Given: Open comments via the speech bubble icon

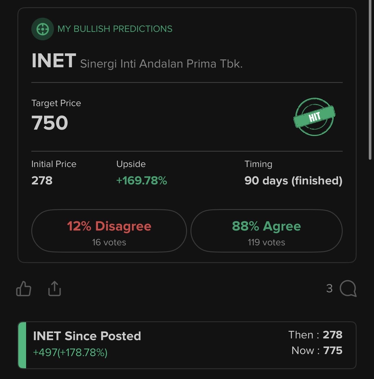Looking at the screenshot, I should 348,289.
